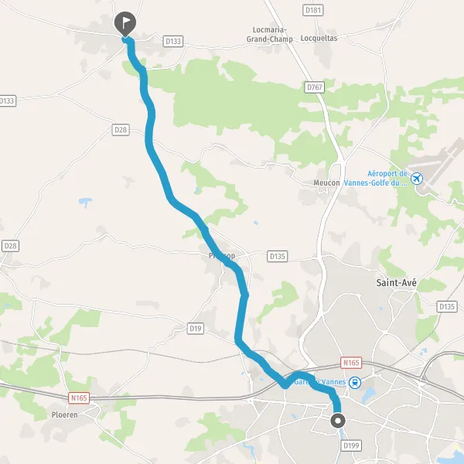Image resolution: width=464 pixels, height=464 pixels.
Task: Click the D28 shield near the route
Action: (121, 130)
